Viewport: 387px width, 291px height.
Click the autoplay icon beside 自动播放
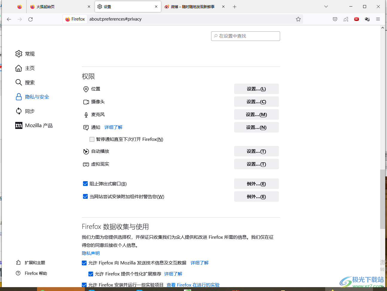[86, 151]
